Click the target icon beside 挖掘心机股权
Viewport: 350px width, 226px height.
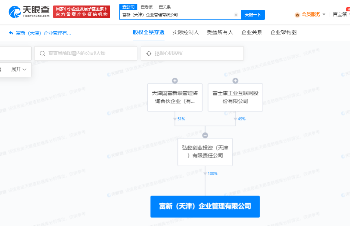point(149,53)
